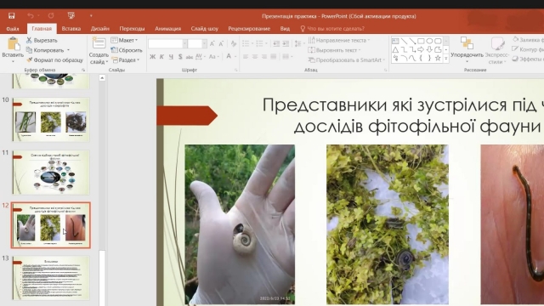Open Направление текста dropdown

[x=339, y=40]
